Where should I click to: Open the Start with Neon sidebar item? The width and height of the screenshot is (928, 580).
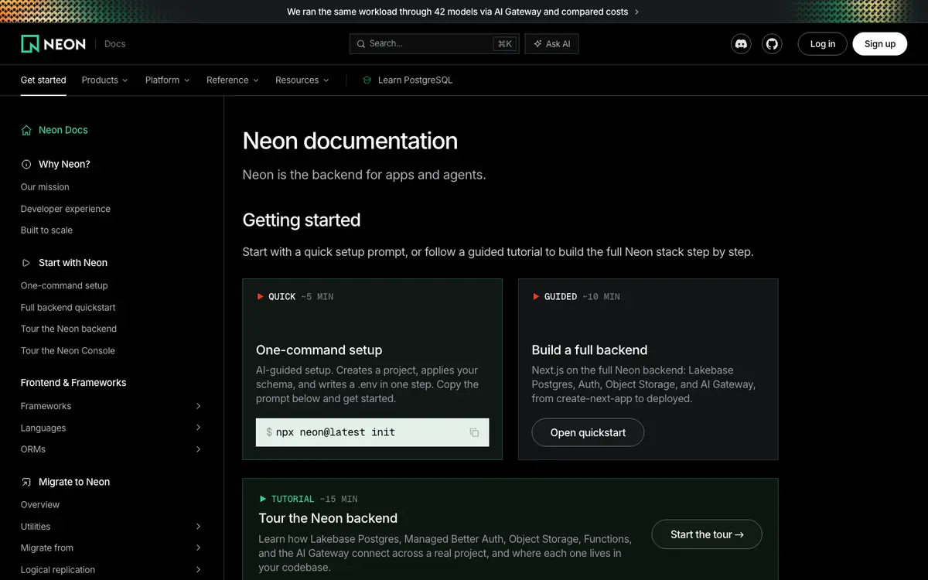pyautogui.click(x=64, y=263)
